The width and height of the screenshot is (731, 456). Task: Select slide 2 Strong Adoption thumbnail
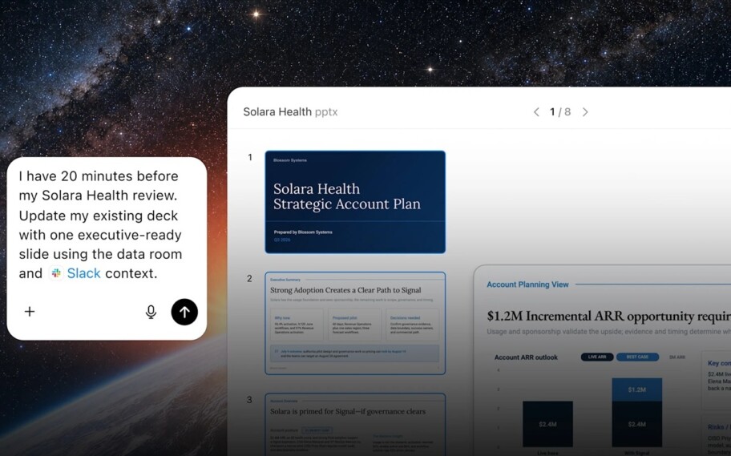tap(355, 323)
